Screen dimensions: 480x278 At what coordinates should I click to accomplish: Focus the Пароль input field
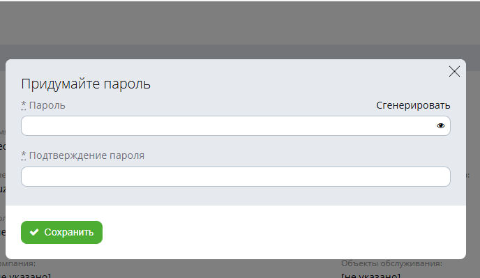coord(235,125)
